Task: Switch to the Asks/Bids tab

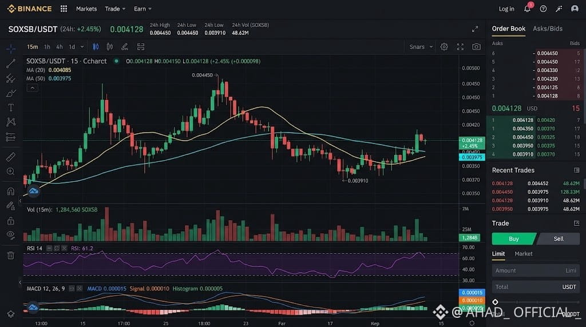Action: click(548, 29)
